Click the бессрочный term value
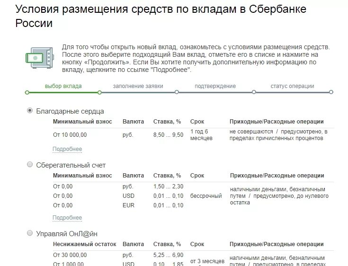This screenshot has width=348, height=266. point(206,196)
